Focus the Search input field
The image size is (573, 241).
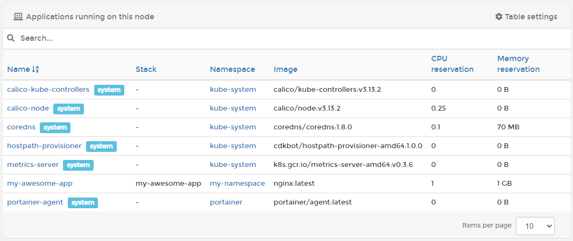click(269, 38)
